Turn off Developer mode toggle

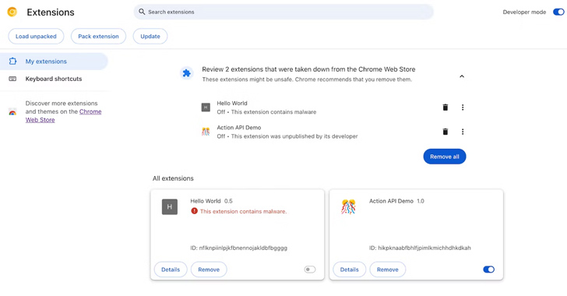[x=558, y=12]
